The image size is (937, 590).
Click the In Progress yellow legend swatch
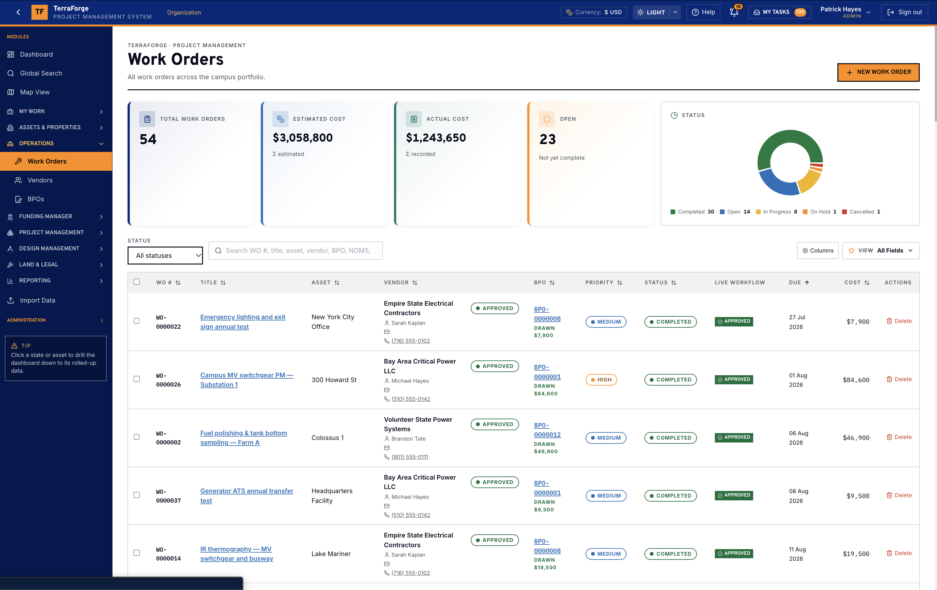click(x=758, y=212)
